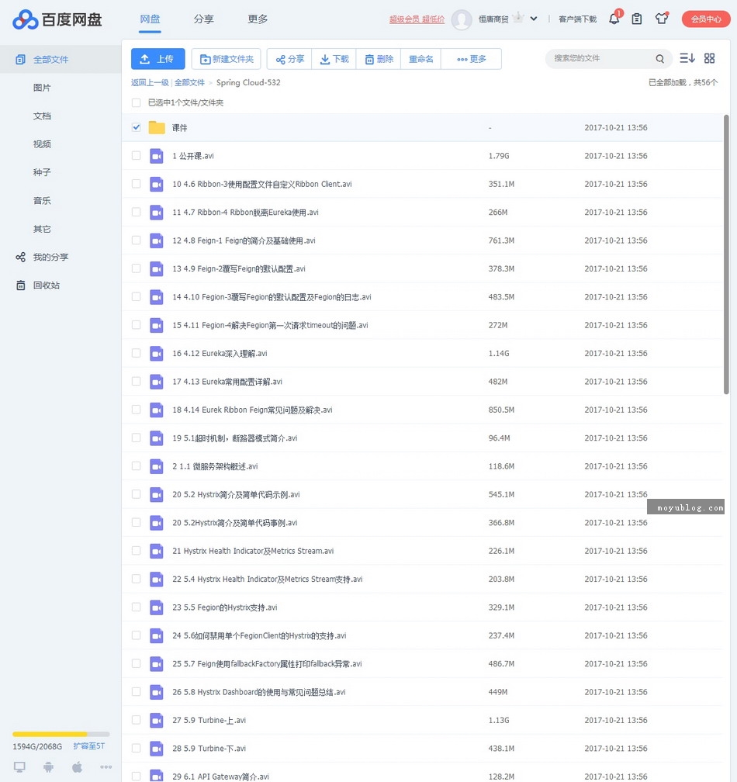Image resolution: width=737 pixels, height=782 pixels.
Task: Select 图片 in the sidebar
Action: point(42,88)
